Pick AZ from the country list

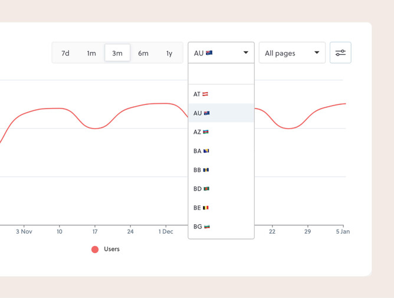click(x=221, y=132)
